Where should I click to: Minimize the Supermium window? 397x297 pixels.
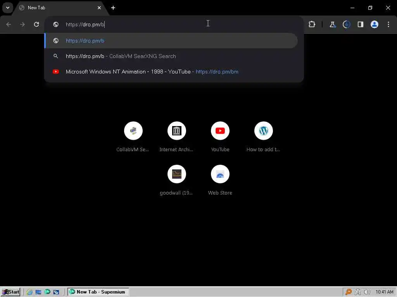(x=352, y=8)
